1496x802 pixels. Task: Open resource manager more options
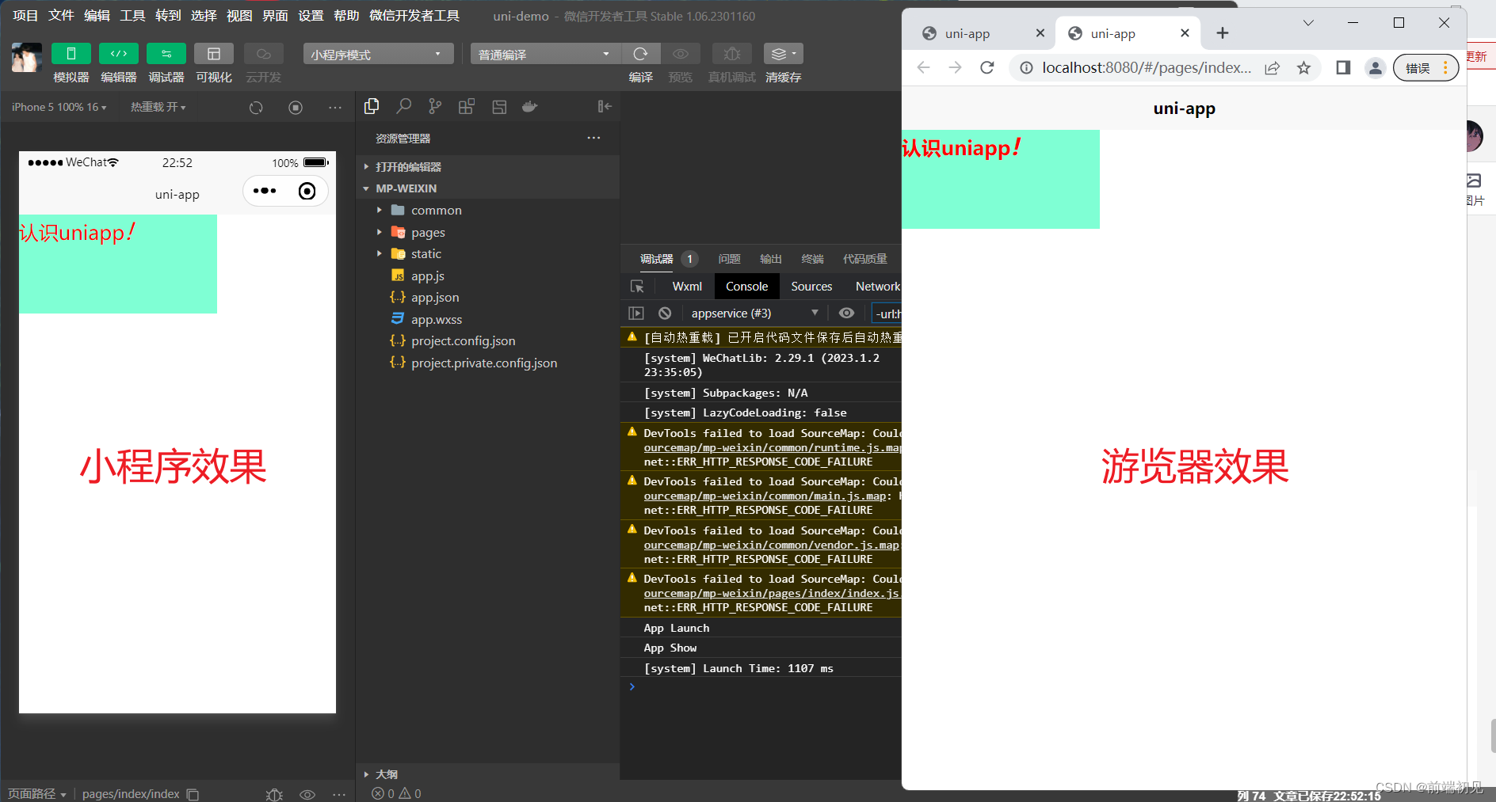[x=593, y=138]
